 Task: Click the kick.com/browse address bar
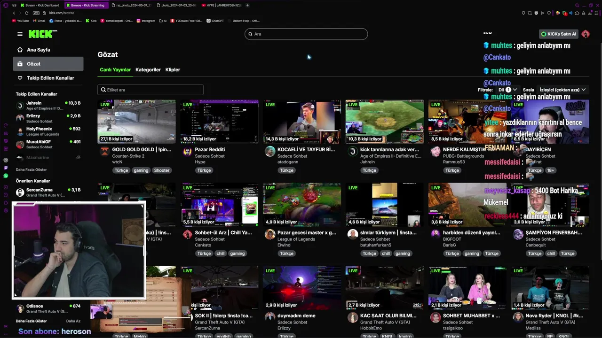coord(62,13)
